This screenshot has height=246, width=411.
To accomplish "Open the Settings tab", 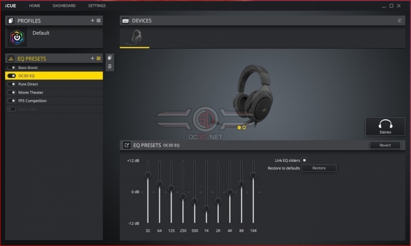I will tap(97, 6).
